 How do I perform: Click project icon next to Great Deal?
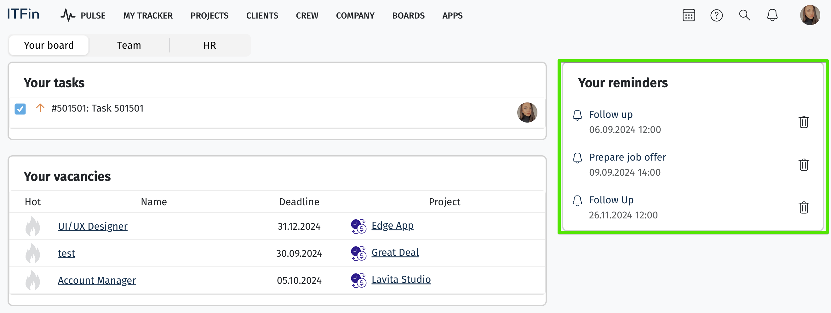(x=358, y=253)
